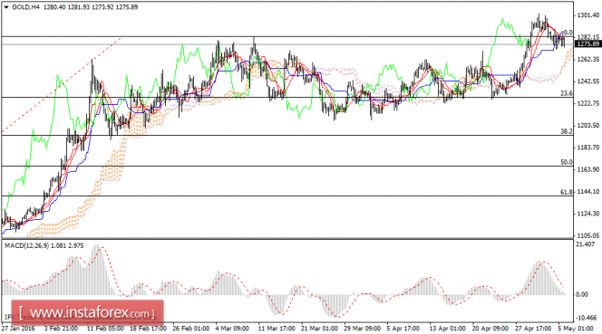Click the 5 Apr 17:00 date label
602x334 pixels.
tap(403, 329)
